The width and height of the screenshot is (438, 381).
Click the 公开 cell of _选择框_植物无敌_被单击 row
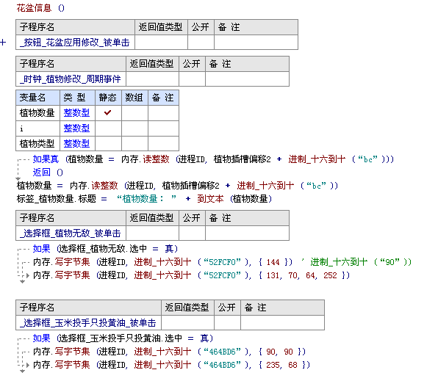point(192,233)
